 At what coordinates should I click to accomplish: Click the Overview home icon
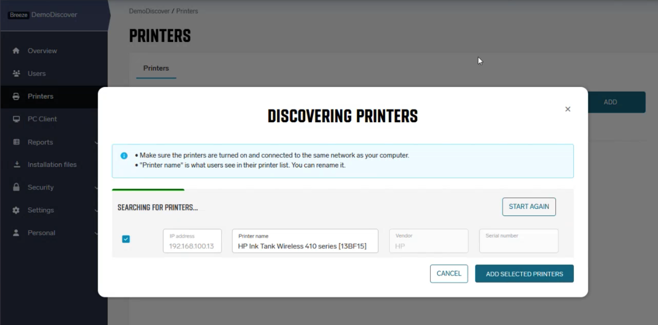coord(16,51)
